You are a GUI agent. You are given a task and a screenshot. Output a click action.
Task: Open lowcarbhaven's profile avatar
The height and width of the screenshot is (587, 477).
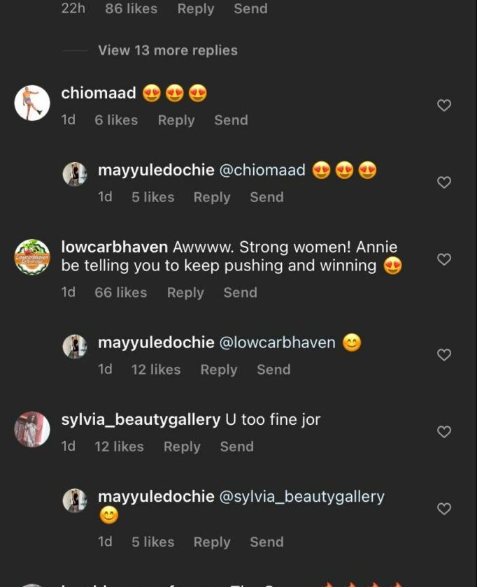pyautogui.click(x=32, y=256)
